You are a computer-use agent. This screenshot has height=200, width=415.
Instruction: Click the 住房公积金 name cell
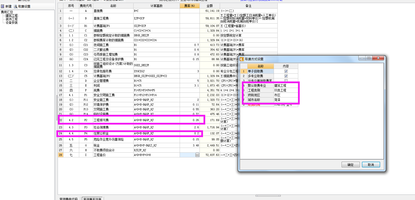point(113,133)
